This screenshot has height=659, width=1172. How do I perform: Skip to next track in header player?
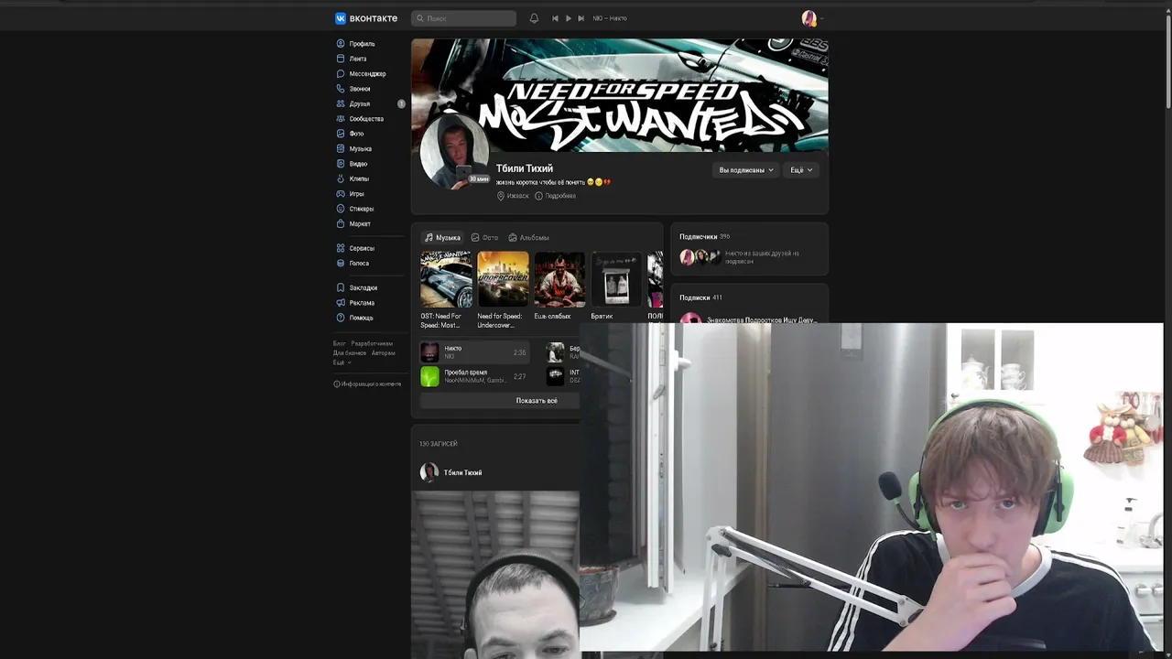581,18
